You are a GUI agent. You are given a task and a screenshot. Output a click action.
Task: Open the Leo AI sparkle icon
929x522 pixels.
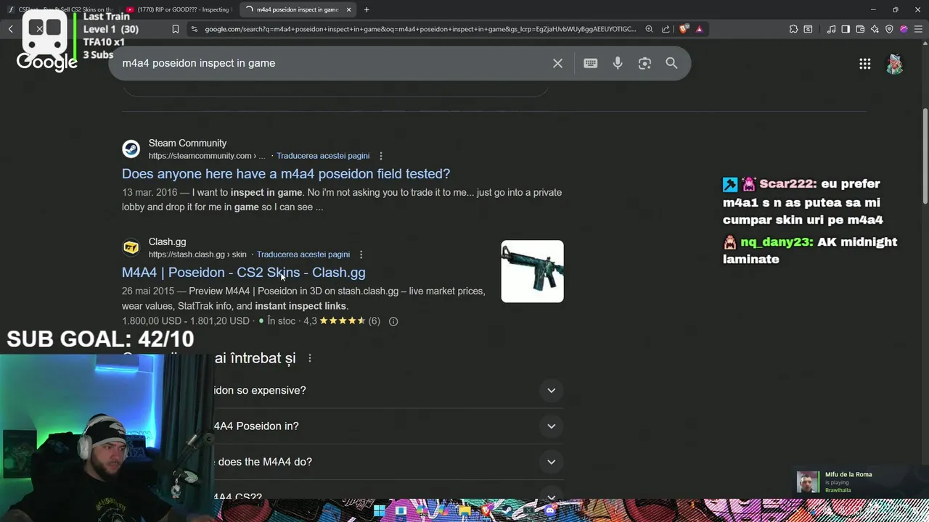tap(875, 29)
